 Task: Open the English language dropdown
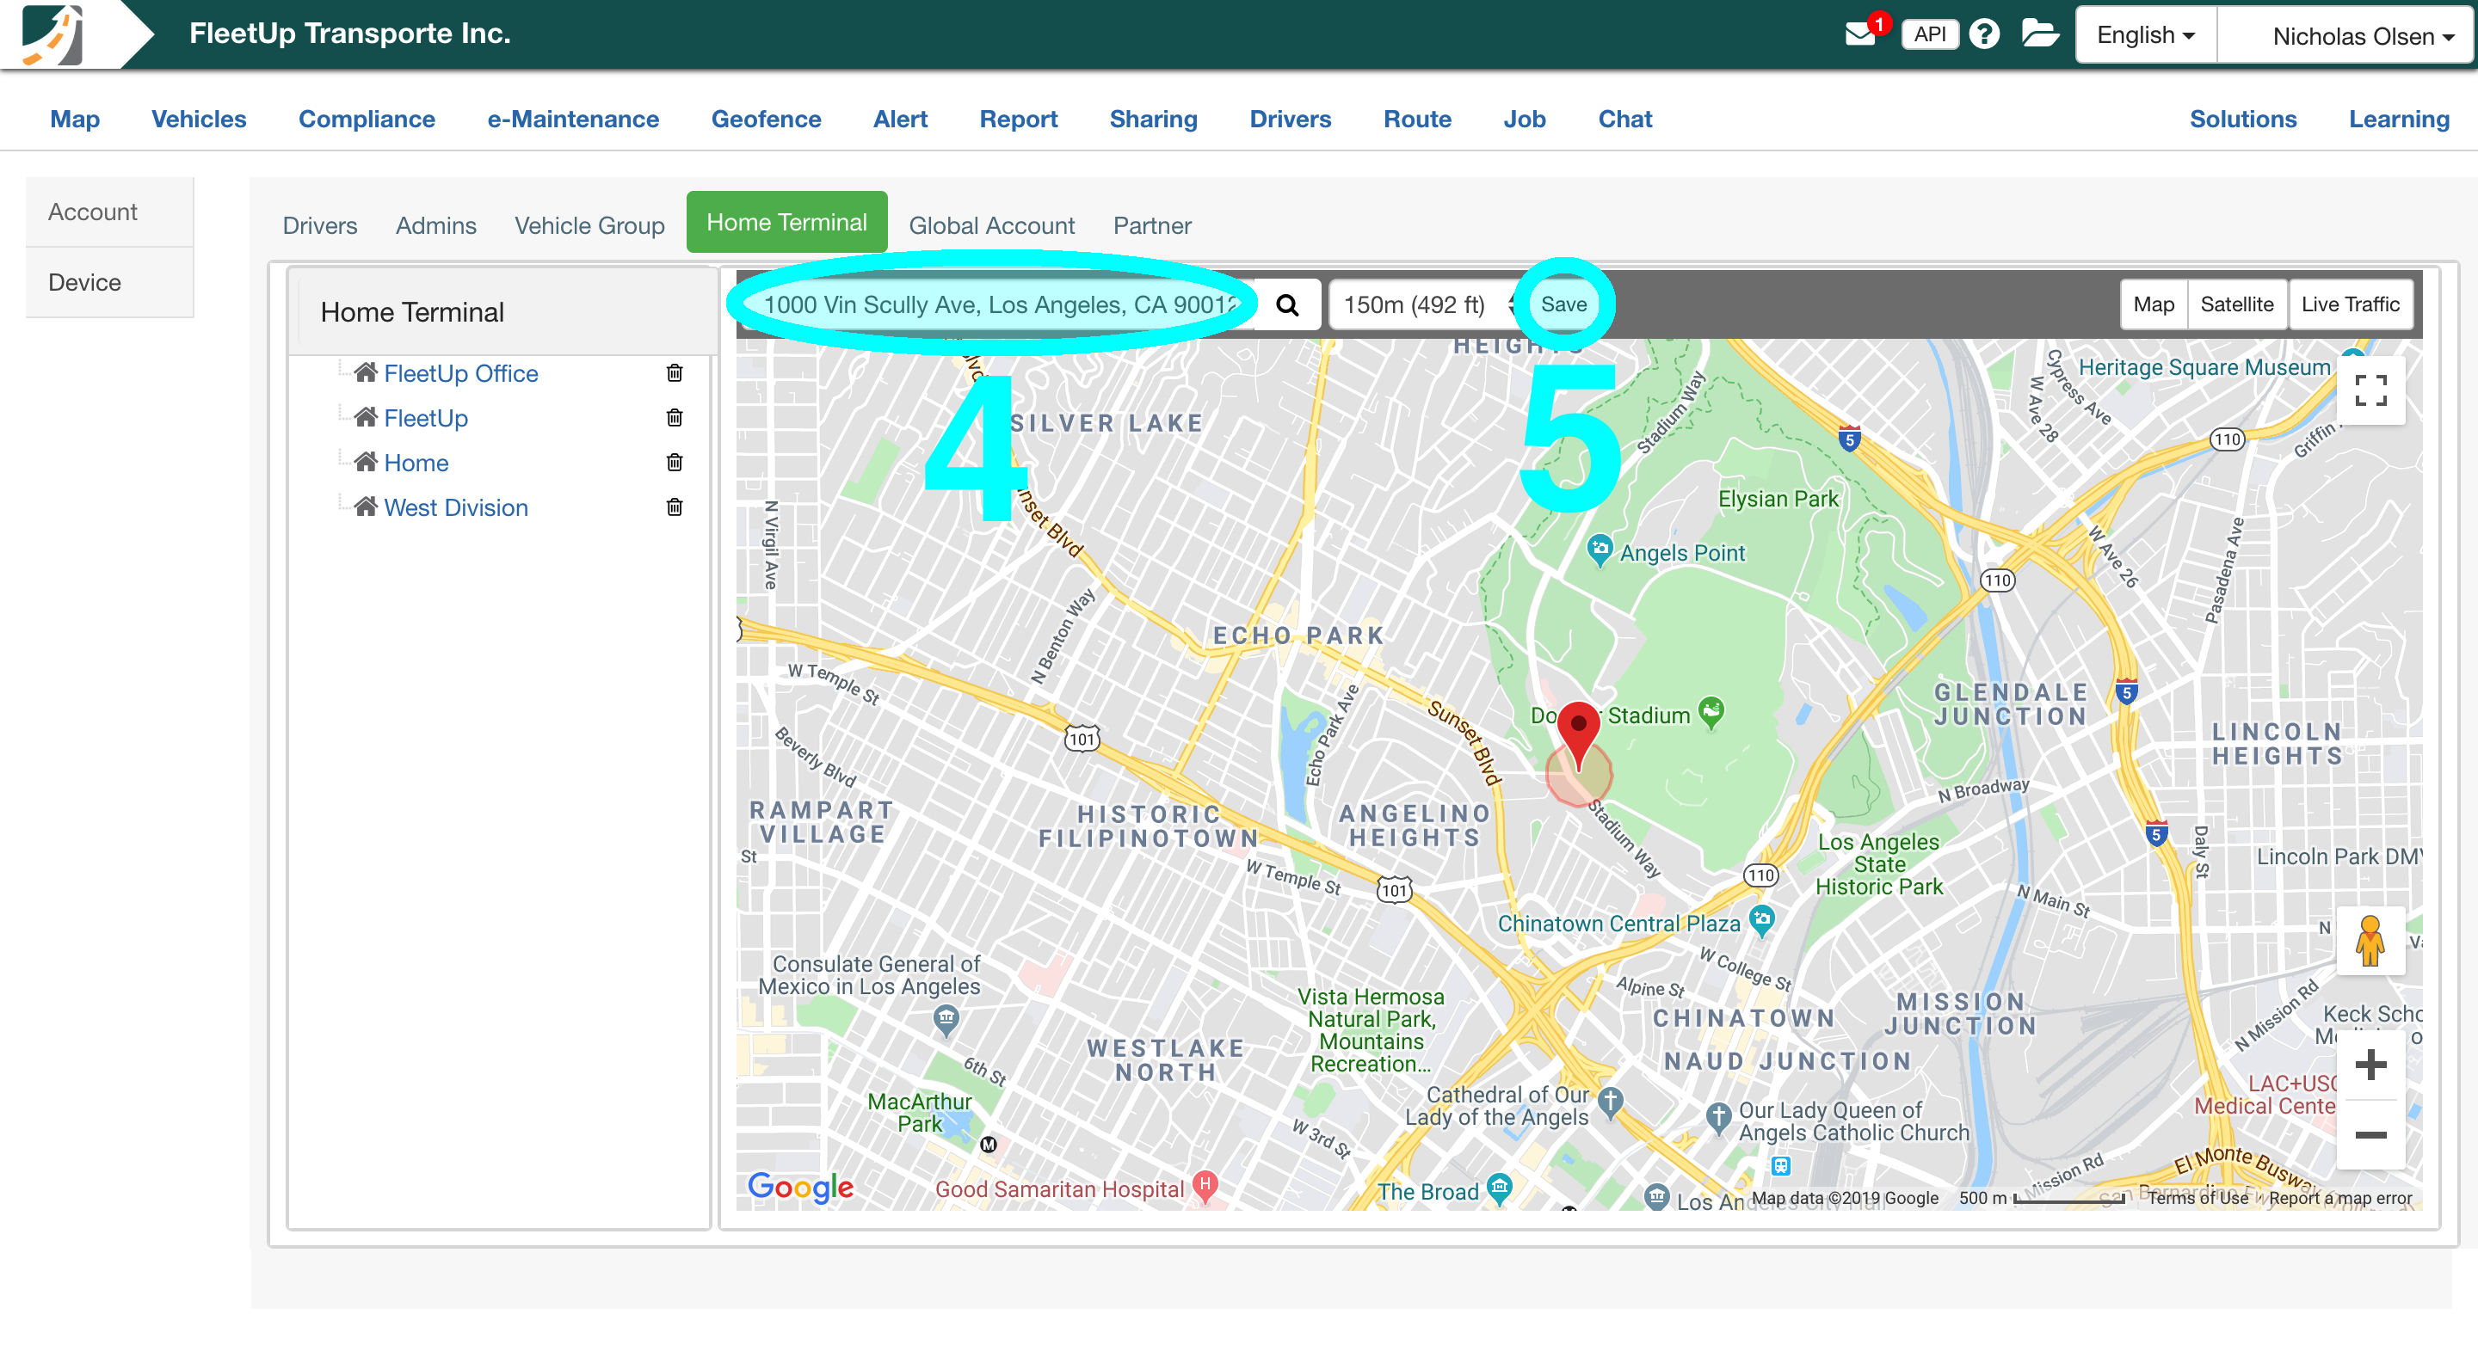[2146, 35]
